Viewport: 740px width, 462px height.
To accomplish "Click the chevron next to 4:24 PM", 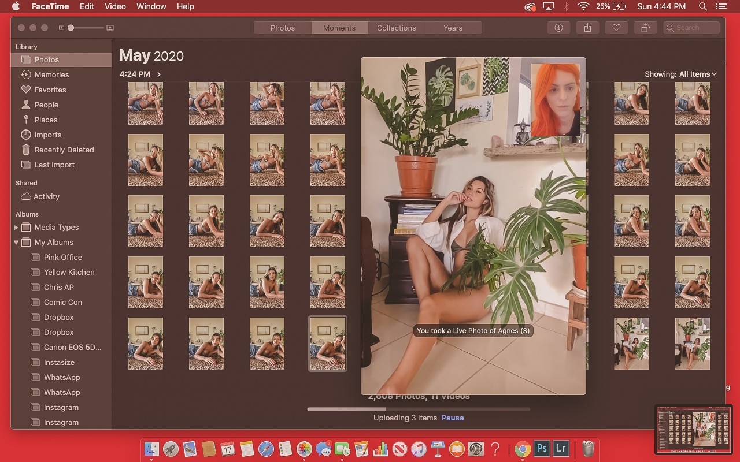I will (159, 74).
